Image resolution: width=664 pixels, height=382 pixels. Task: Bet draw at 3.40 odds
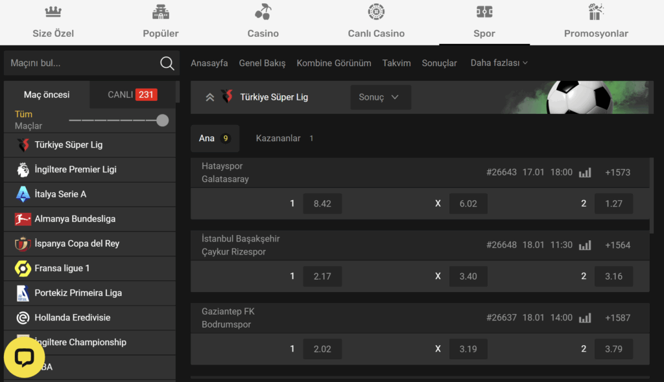(468, 276)
